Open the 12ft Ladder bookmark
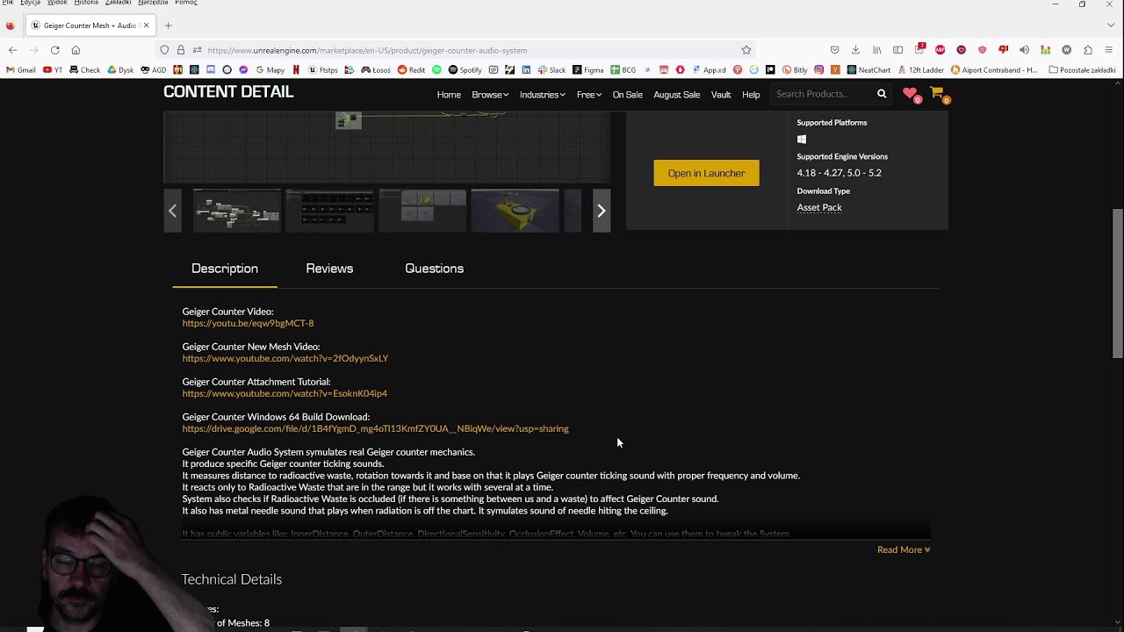1124x632 pixels. click(x=920, y=70)
